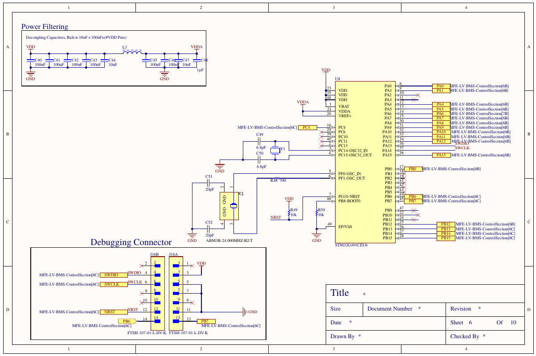Click the decoupling capacitors rule note text

click(76, 38)
